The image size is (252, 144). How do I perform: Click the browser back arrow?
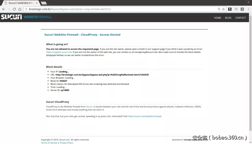tap(3, 9)
